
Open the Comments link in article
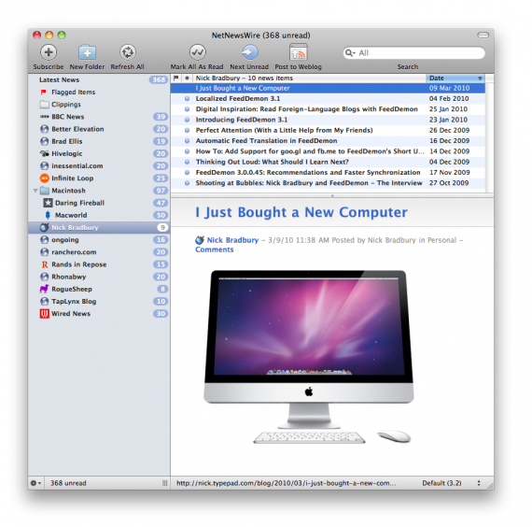coord(215,249)
